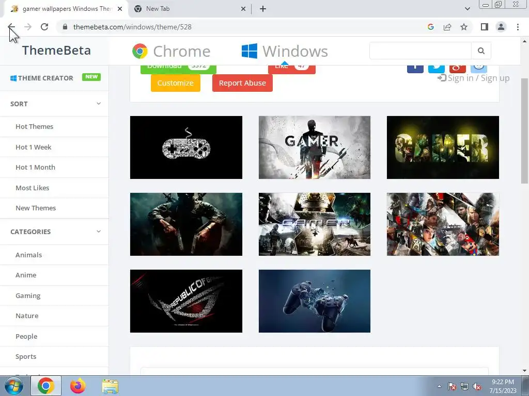
Task: Launch Firefox from the taskbar
Action: (78, 386)
